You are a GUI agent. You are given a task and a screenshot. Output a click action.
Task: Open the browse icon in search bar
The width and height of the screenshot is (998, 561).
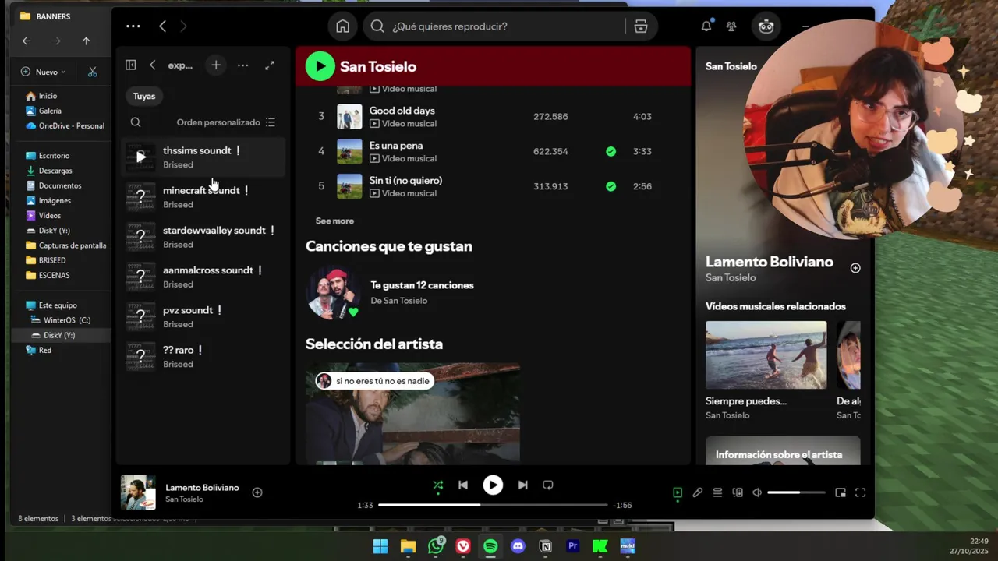tap(641, 26)
